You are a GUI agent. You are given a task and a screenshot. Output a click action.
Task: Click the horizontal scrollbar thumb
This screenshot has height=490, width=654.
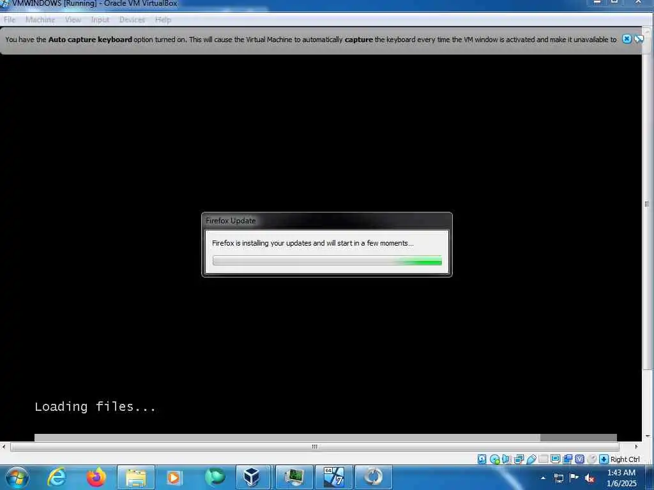point(314,447)
